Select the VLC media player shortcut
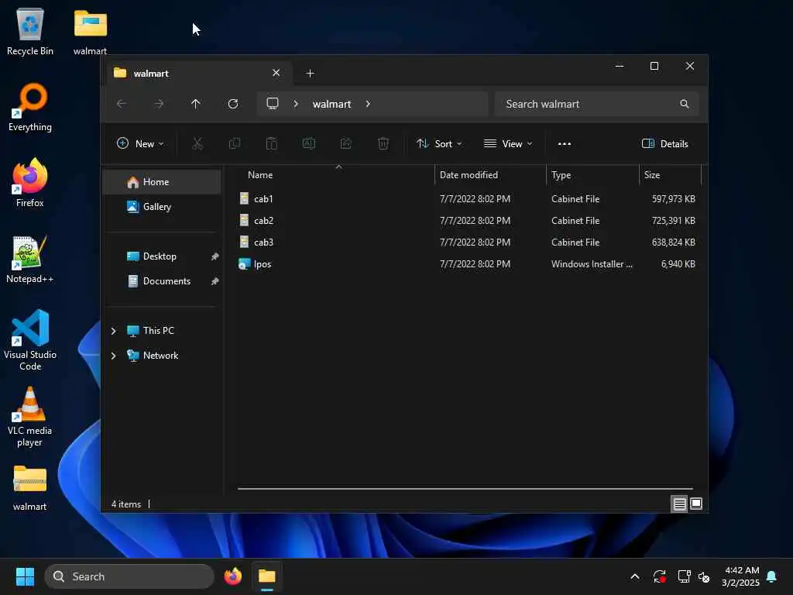 click(x=30, y=417)
